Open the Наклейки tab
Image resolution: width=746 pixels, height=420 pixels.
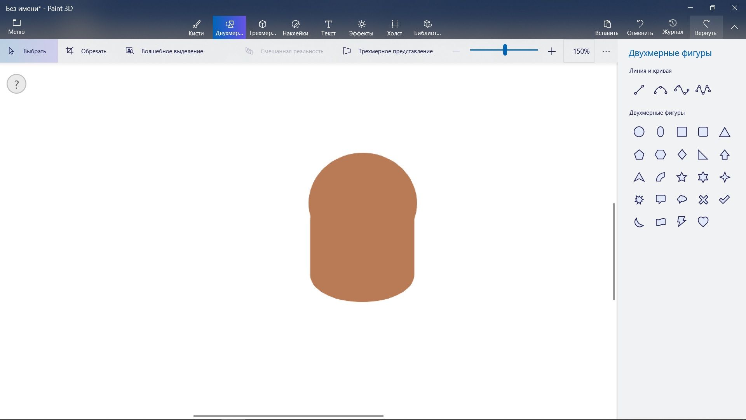tap(295, 28)
